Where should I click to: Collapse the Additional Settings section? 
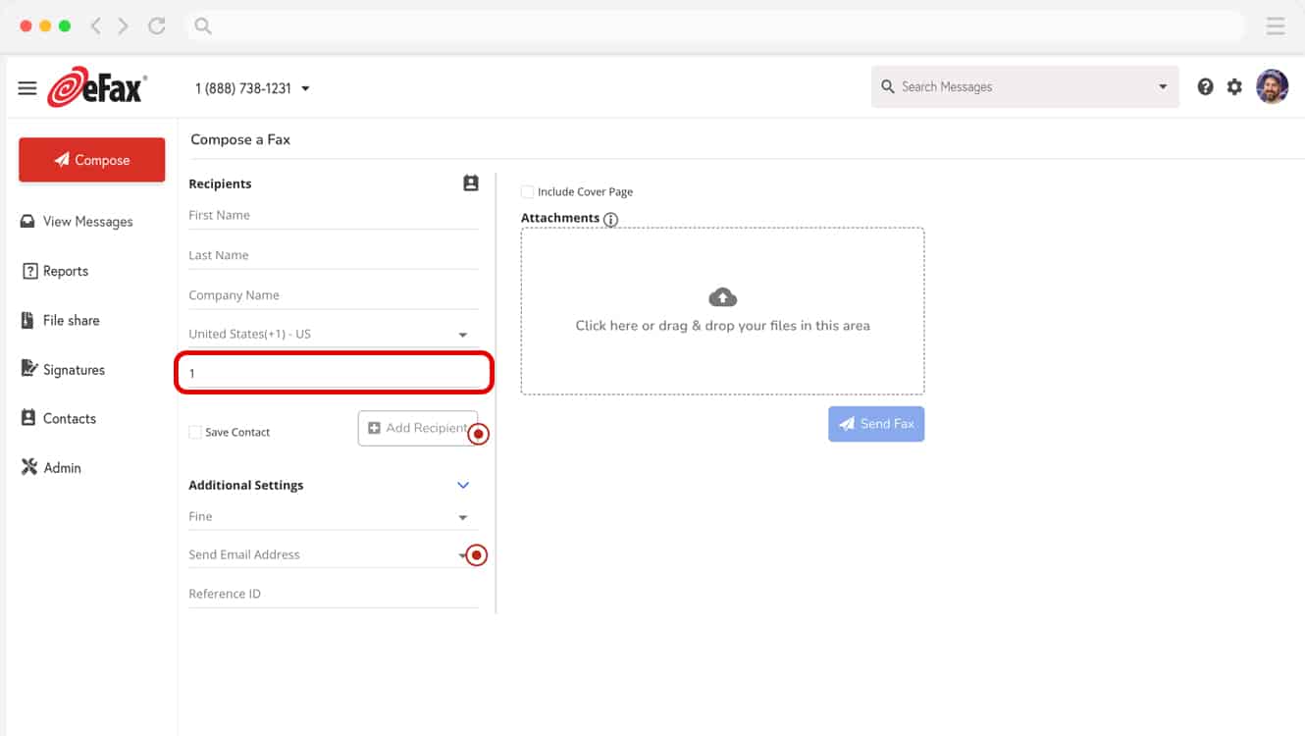462,485
